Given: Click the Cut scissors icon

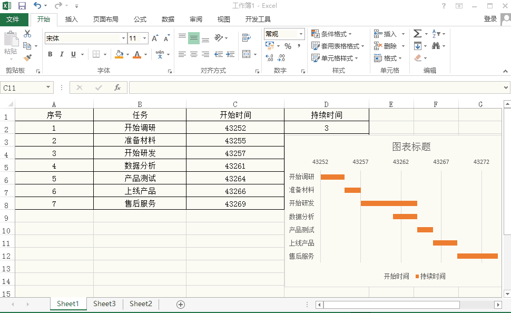Looking at the screenshot, I should point(27,34).
